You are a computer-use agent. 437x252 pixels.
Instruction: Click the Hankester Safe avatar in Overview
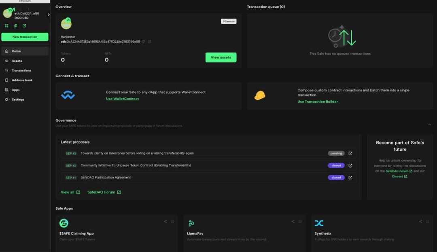66,24
